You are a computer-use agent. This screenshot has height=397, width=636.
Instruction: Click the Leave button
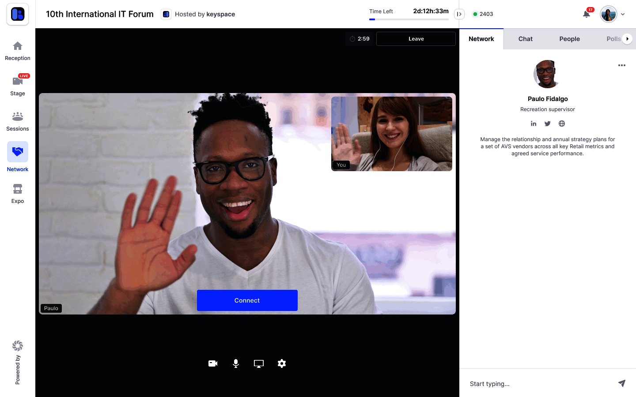coord(416,39)
